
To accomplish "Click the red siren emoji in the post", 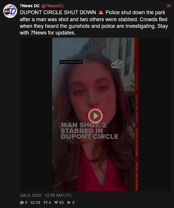I will click(101, 12).
